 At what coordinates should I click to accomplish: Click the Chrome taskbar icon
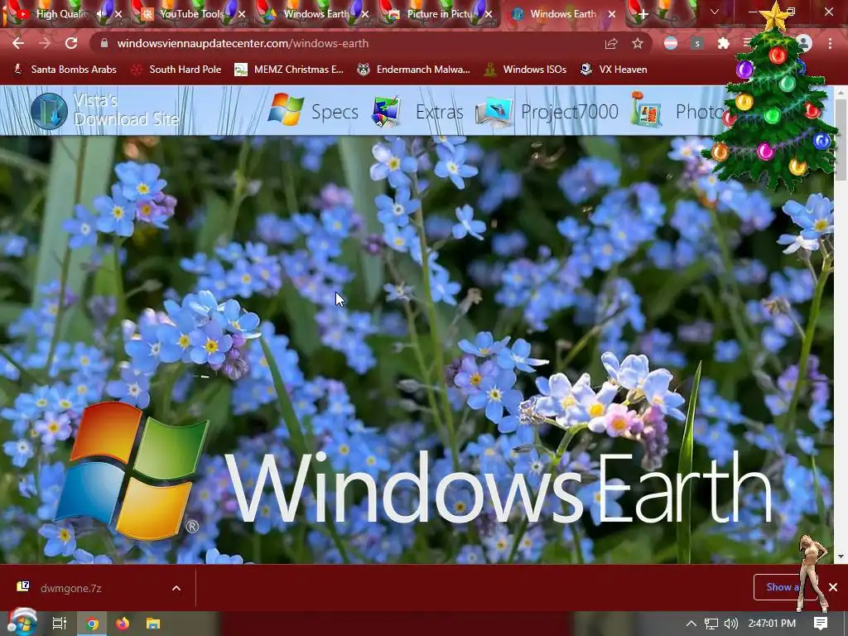click(93, 624)
